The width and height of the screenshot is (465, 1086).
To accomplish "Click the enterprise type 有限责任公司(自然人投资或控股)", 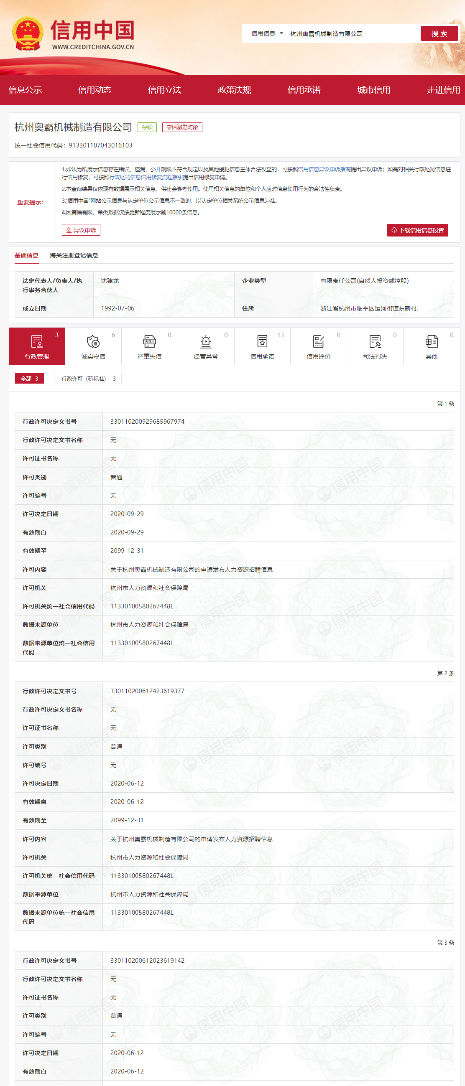I will (365, 281).
